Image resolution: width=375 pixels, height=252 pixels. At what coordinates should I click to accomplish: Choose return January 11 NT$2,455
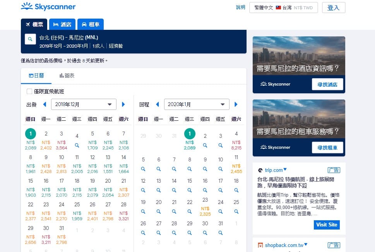point(236,164)
